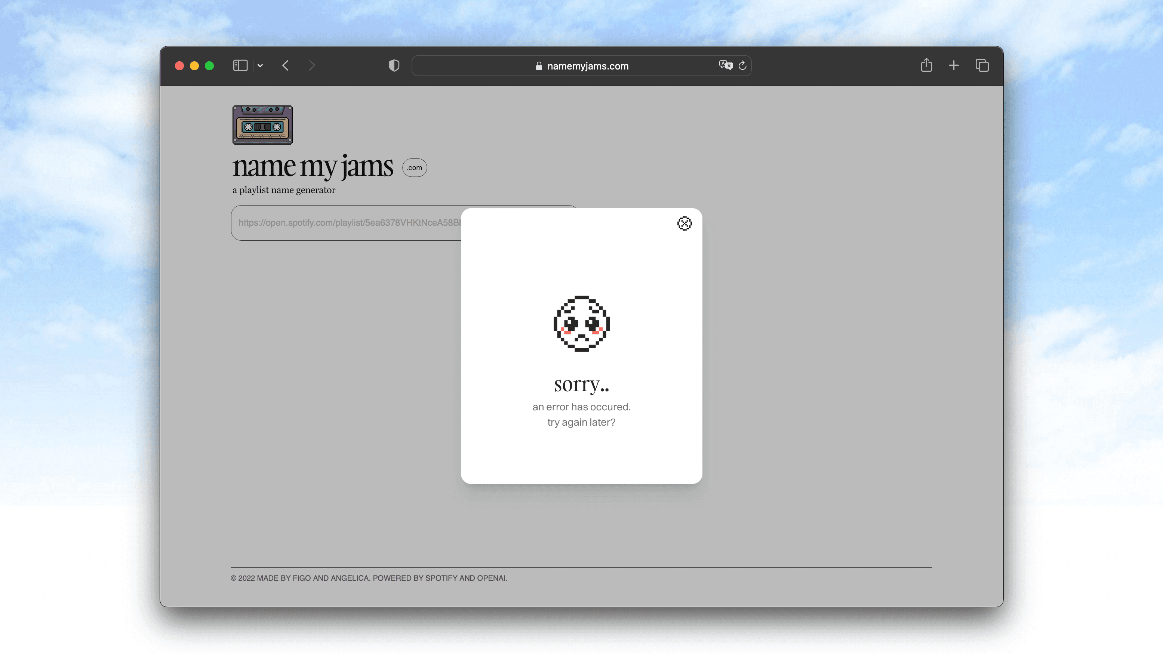Open the Share menu
Viewport: 1163px width, 654px height.
click(926, 65)
